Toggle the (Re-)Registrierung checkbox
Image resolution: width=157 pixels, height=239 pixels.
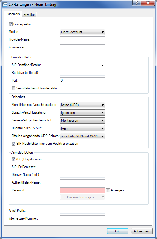pyautogui.click(x=13, y=159)
